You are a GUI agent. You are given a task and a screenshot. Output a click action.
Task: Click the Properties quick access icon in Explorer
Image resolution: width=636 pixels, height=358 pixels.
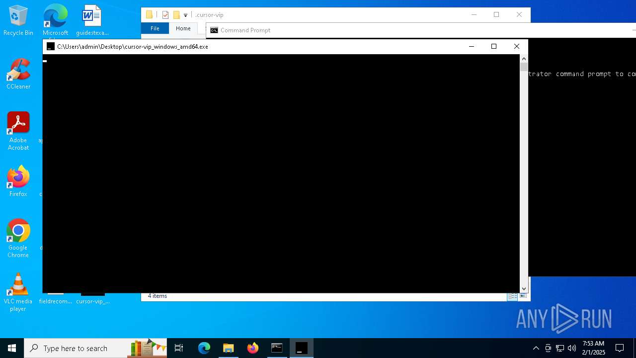point(165,15)
